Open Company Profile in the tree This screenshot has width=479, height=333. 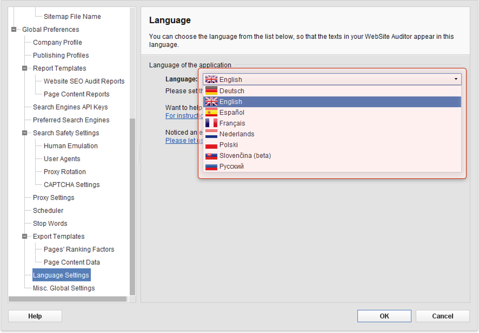tap(57, 42)
